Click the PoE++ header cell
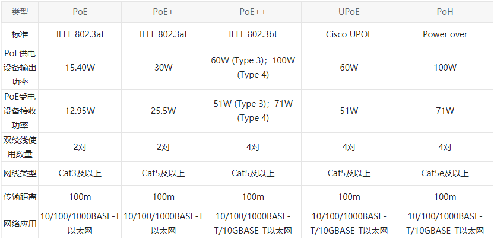Screen dimensions: 494x239 pos(253,12)
